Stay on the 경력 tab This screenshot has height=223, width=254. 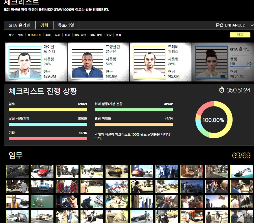pyautogui.click(x=44, y=25)
